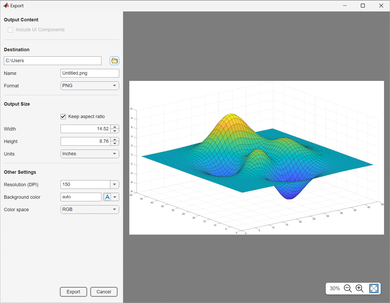Enable Include UI Components
The height and width of the screenshot is (303, 390).
[10, 30]
